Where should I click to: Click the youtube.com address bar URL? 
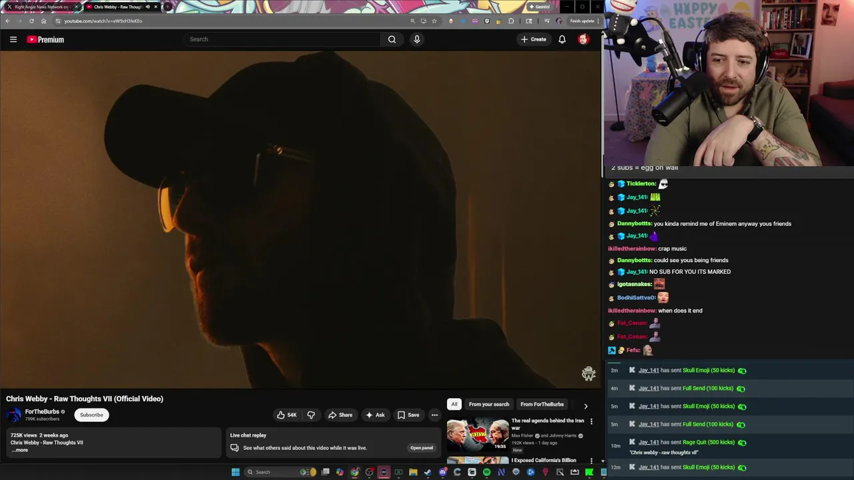point(103,21)
